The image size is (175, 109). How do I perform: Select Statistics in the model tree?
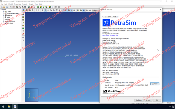(x=7, y=19)
